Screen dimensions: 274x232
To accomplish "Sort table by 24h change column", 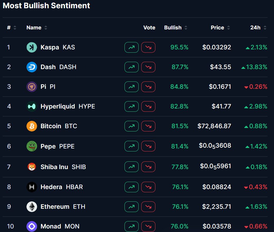I will pyautogui.click(x=258, y=28).
